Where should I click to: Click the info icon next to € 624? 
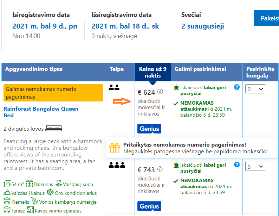[160, 92]
